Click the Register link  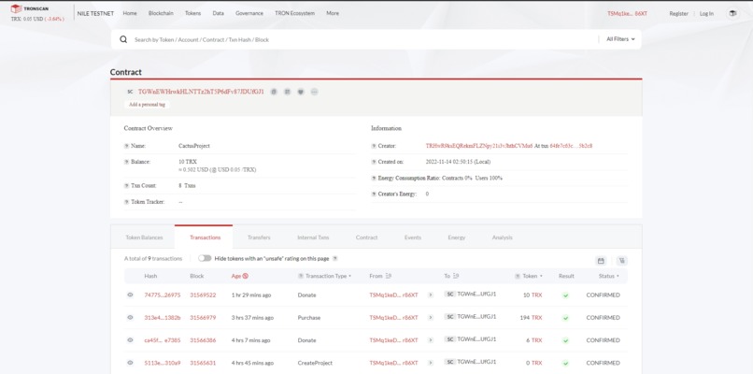click(678, 13)
